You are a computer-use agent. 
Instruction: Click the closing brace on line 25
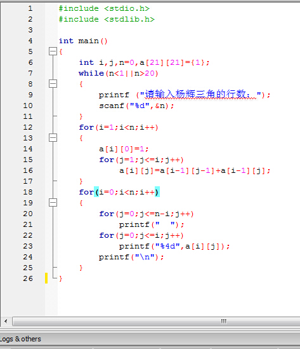tap(81, 268)
